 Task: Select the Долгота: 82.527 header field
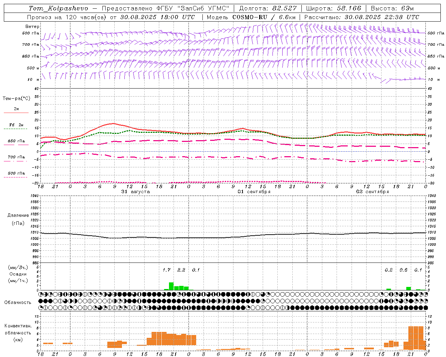[268, 8]
